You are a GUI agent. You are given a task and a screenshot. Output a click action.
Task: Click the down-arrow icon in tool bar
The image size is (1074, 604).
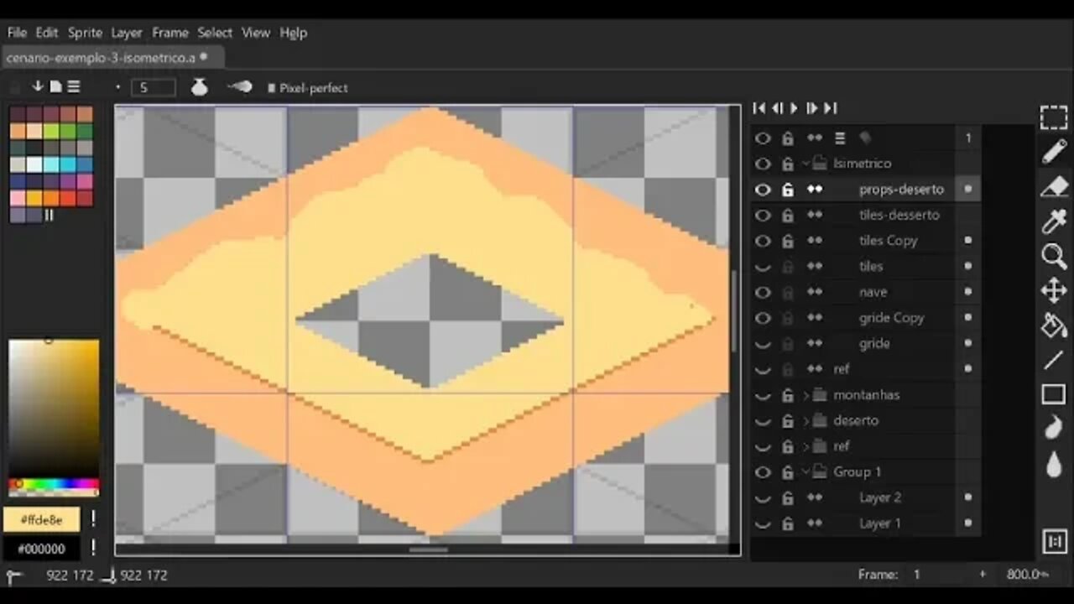pyautogui.click(x=38, y=86)
